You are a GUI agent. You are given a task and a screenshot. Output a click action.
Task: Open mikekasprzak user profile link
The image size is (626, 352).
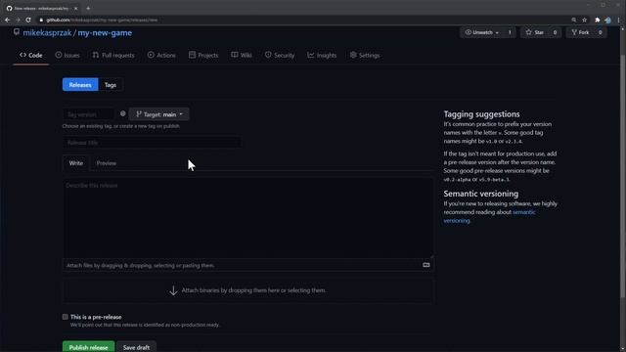pyautogui.click(x=47, y=32)
